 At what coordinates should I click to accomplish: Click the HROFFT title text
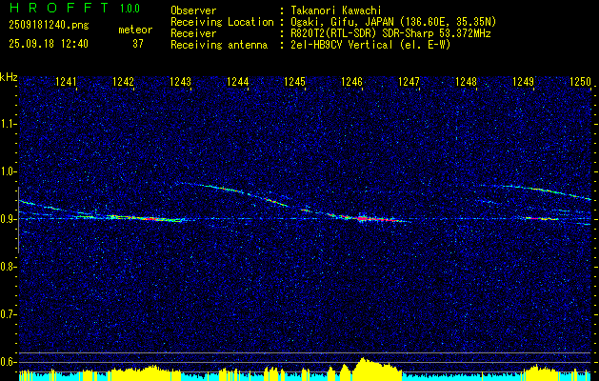59,8
